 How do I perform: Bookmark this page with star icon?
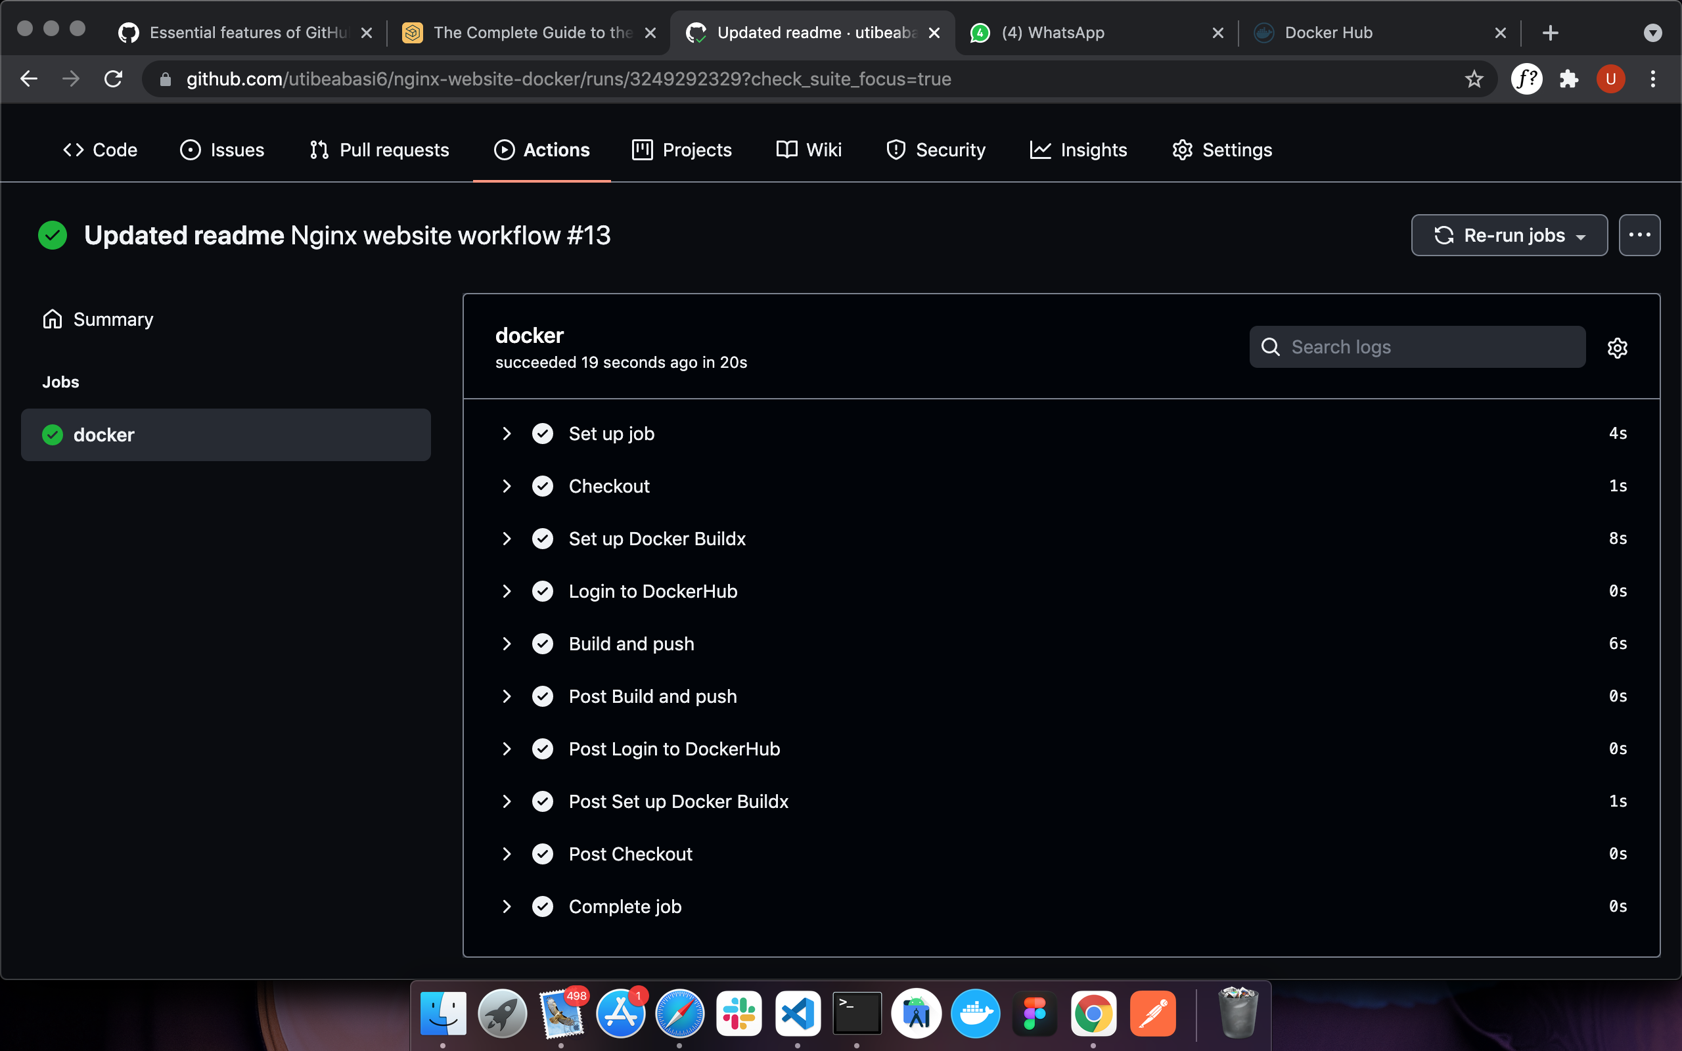(1474, 79)
